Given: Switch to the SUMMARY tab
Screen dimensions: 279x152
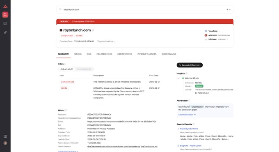Looking at the screenshot, I should pyautogui.click(x=63, y=54).
